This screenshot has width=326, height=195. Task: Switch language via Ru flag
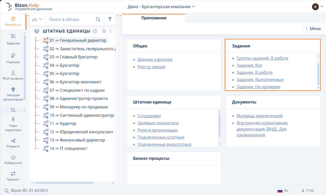coord(282,191)
